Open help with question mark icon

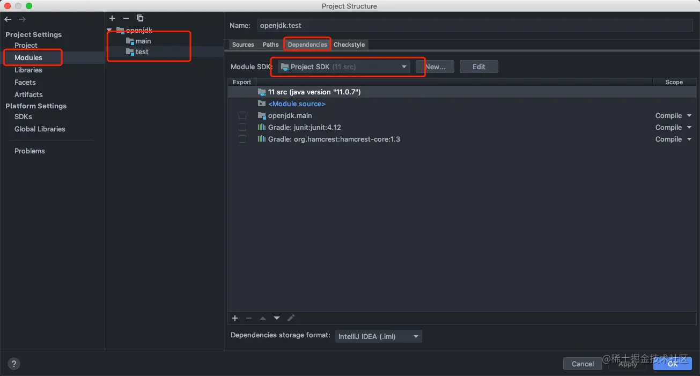[x=14, y=364]
